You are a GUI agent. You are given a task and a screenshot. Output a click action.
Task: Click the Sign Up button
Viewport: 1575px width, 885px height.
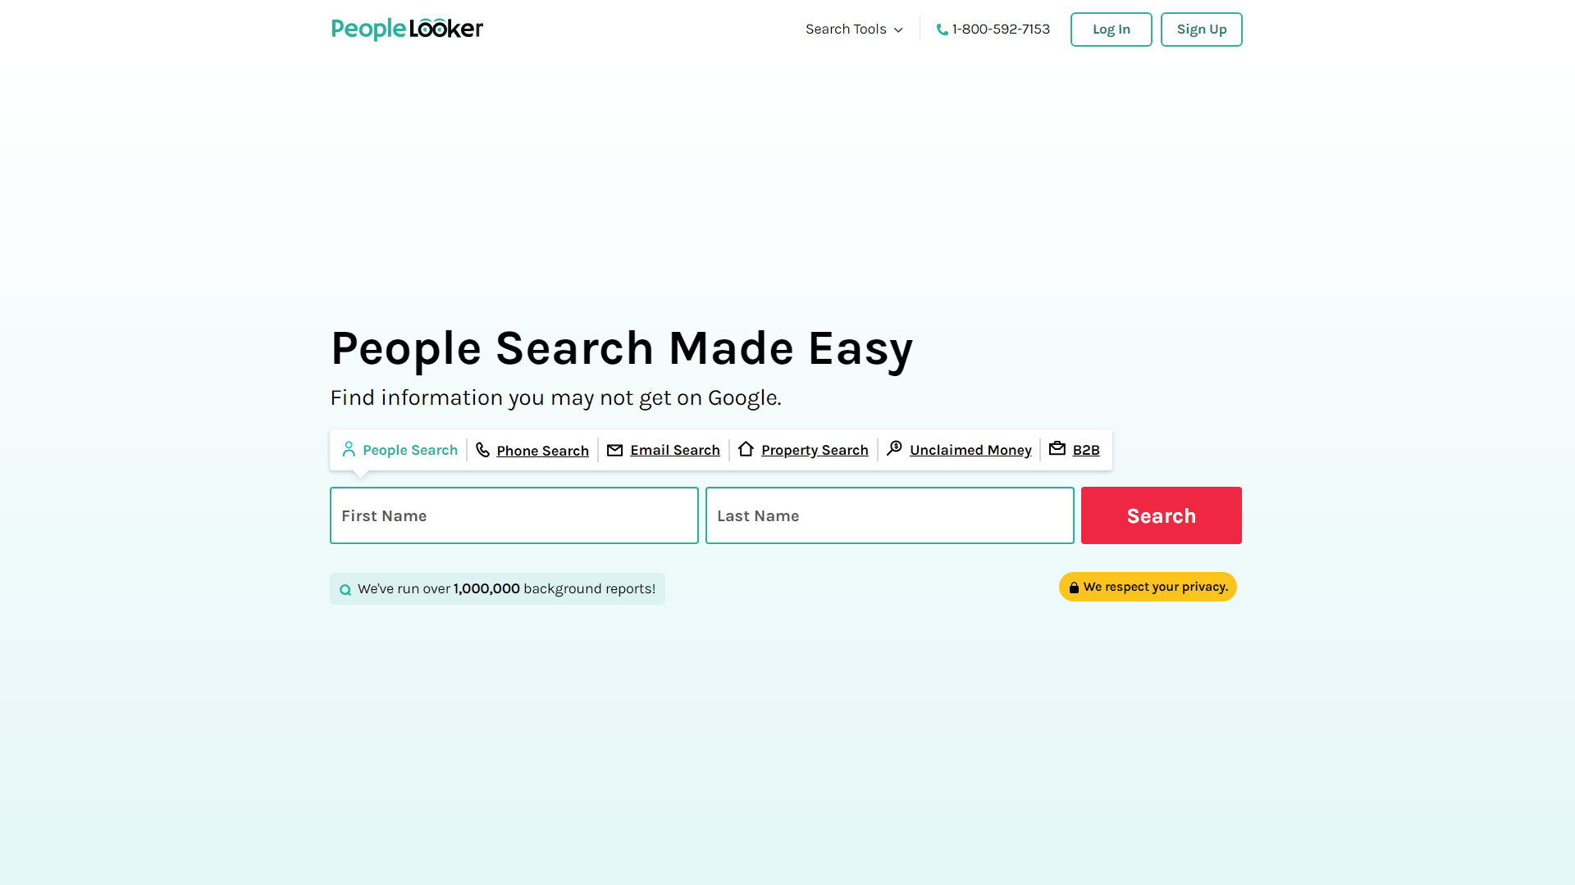click(x=1202, y=29)
